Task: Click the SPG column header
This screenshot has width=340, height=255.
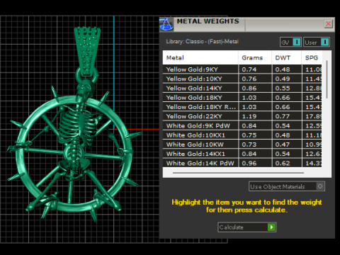Action: coord(312,58)
